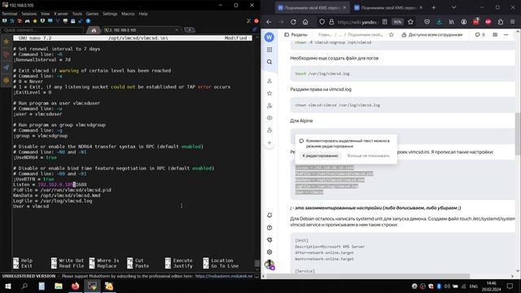Open the Sessions star sidebar tab in MobaXterm
Image resolution: width=521 pixels, height=293 pixels.
[x=7, y=42]
